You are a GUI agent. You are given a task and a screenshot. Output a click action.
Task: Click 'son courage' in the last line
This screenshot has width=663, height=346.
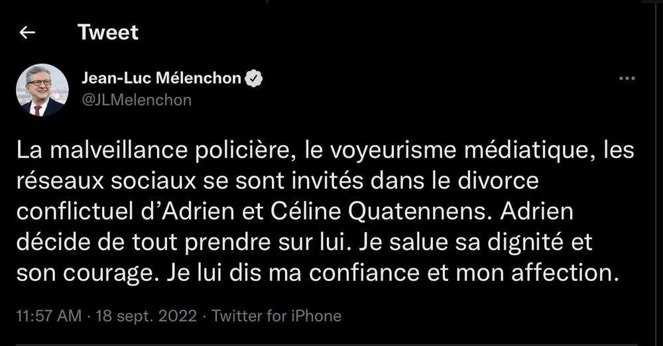pos(75,271)
